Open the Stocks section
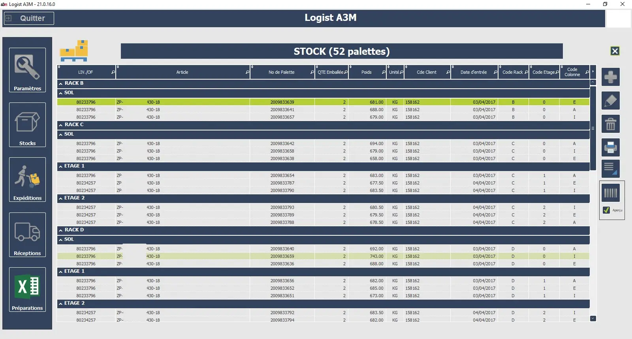 click(27, 125)
